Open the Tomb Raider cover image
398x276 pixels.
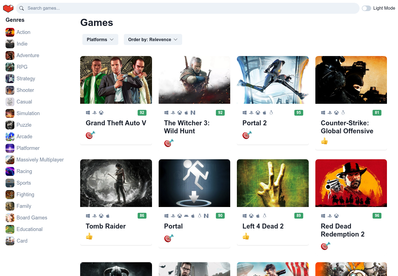pos(116,183)
